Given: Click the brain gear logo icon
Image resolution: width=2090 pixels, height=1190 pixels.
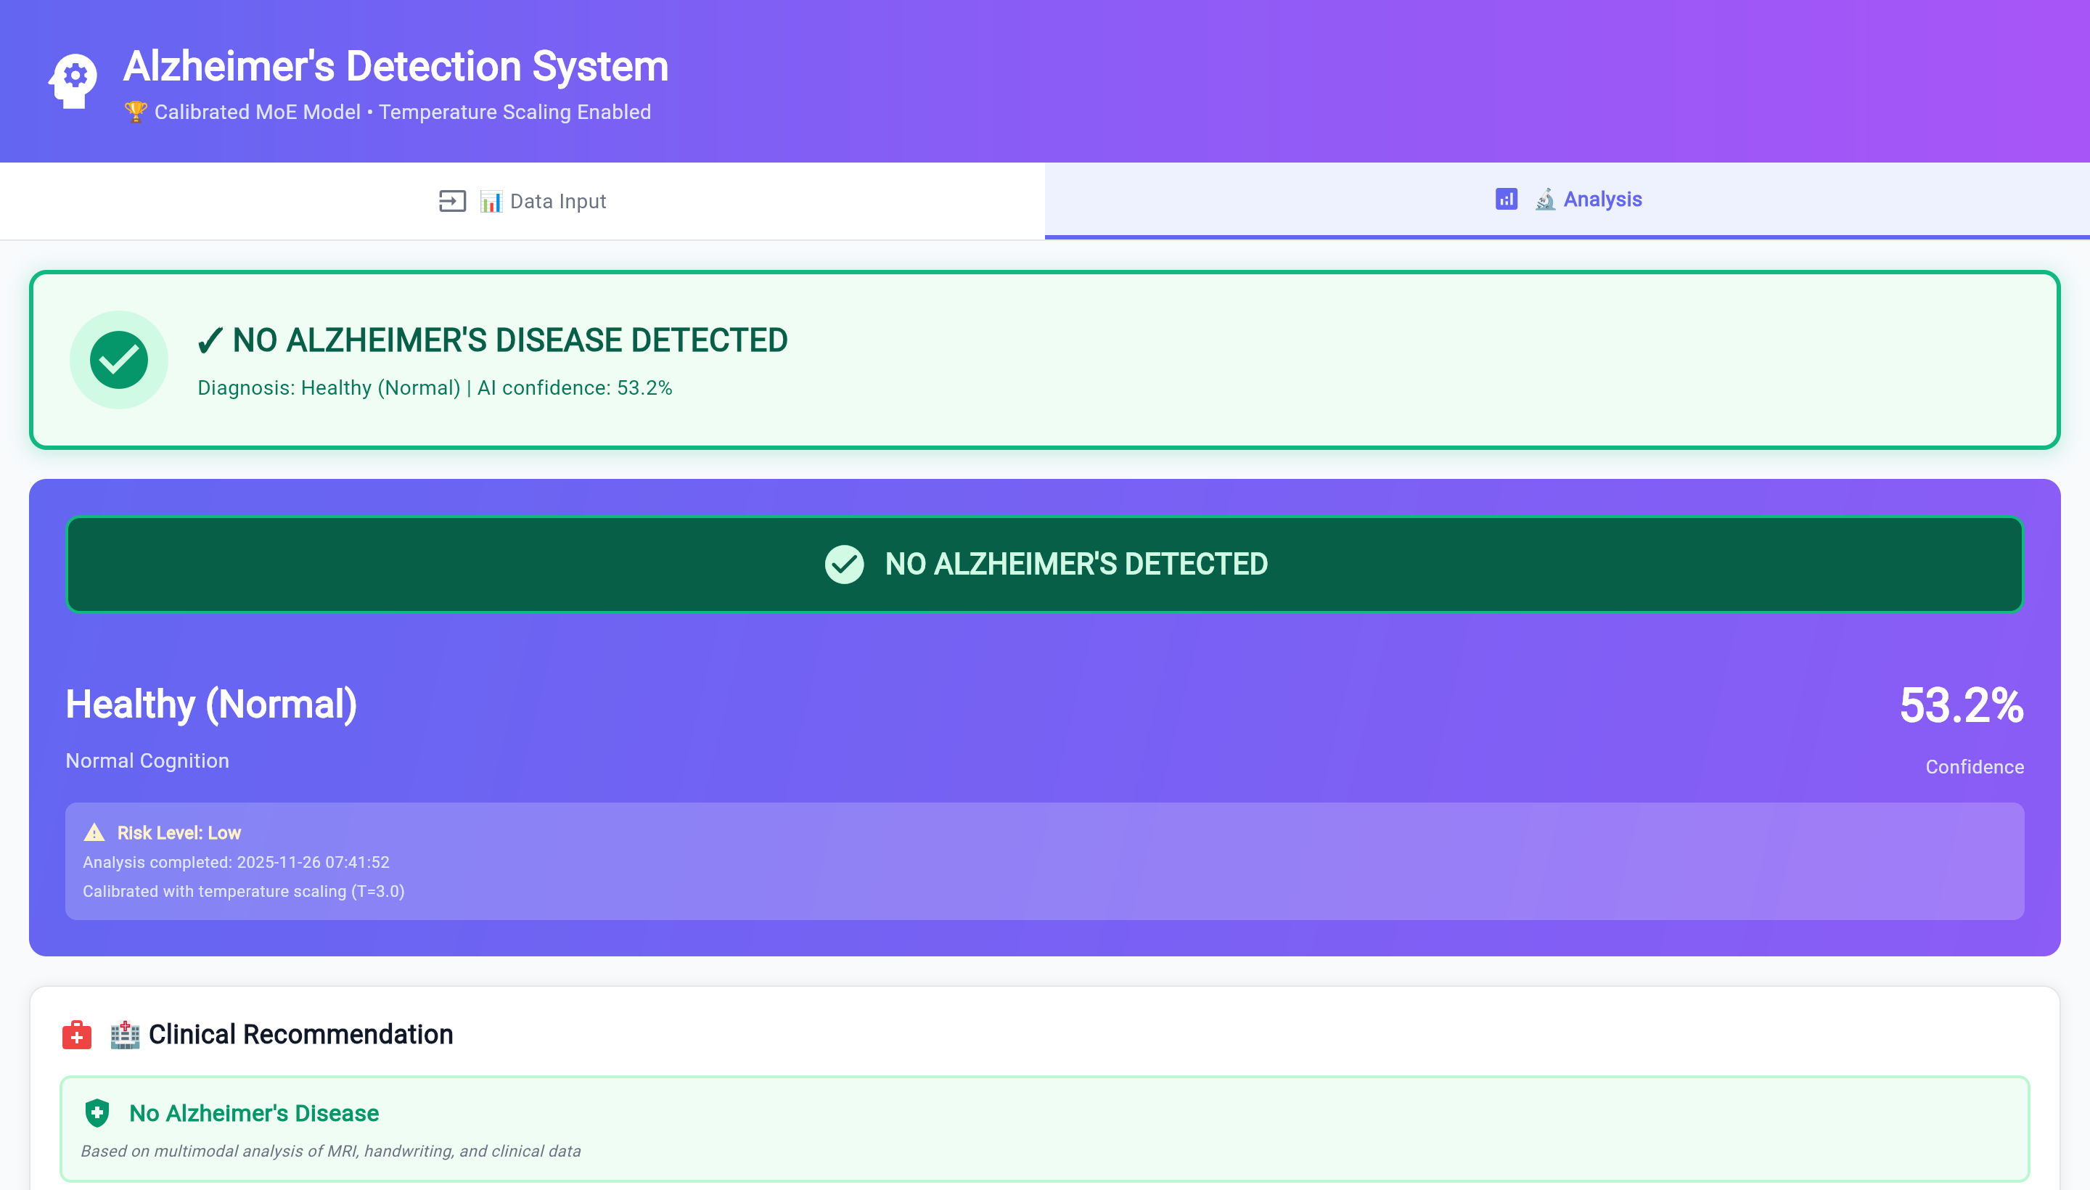Looking at the screenshot, I should click(x=73, y=80).
